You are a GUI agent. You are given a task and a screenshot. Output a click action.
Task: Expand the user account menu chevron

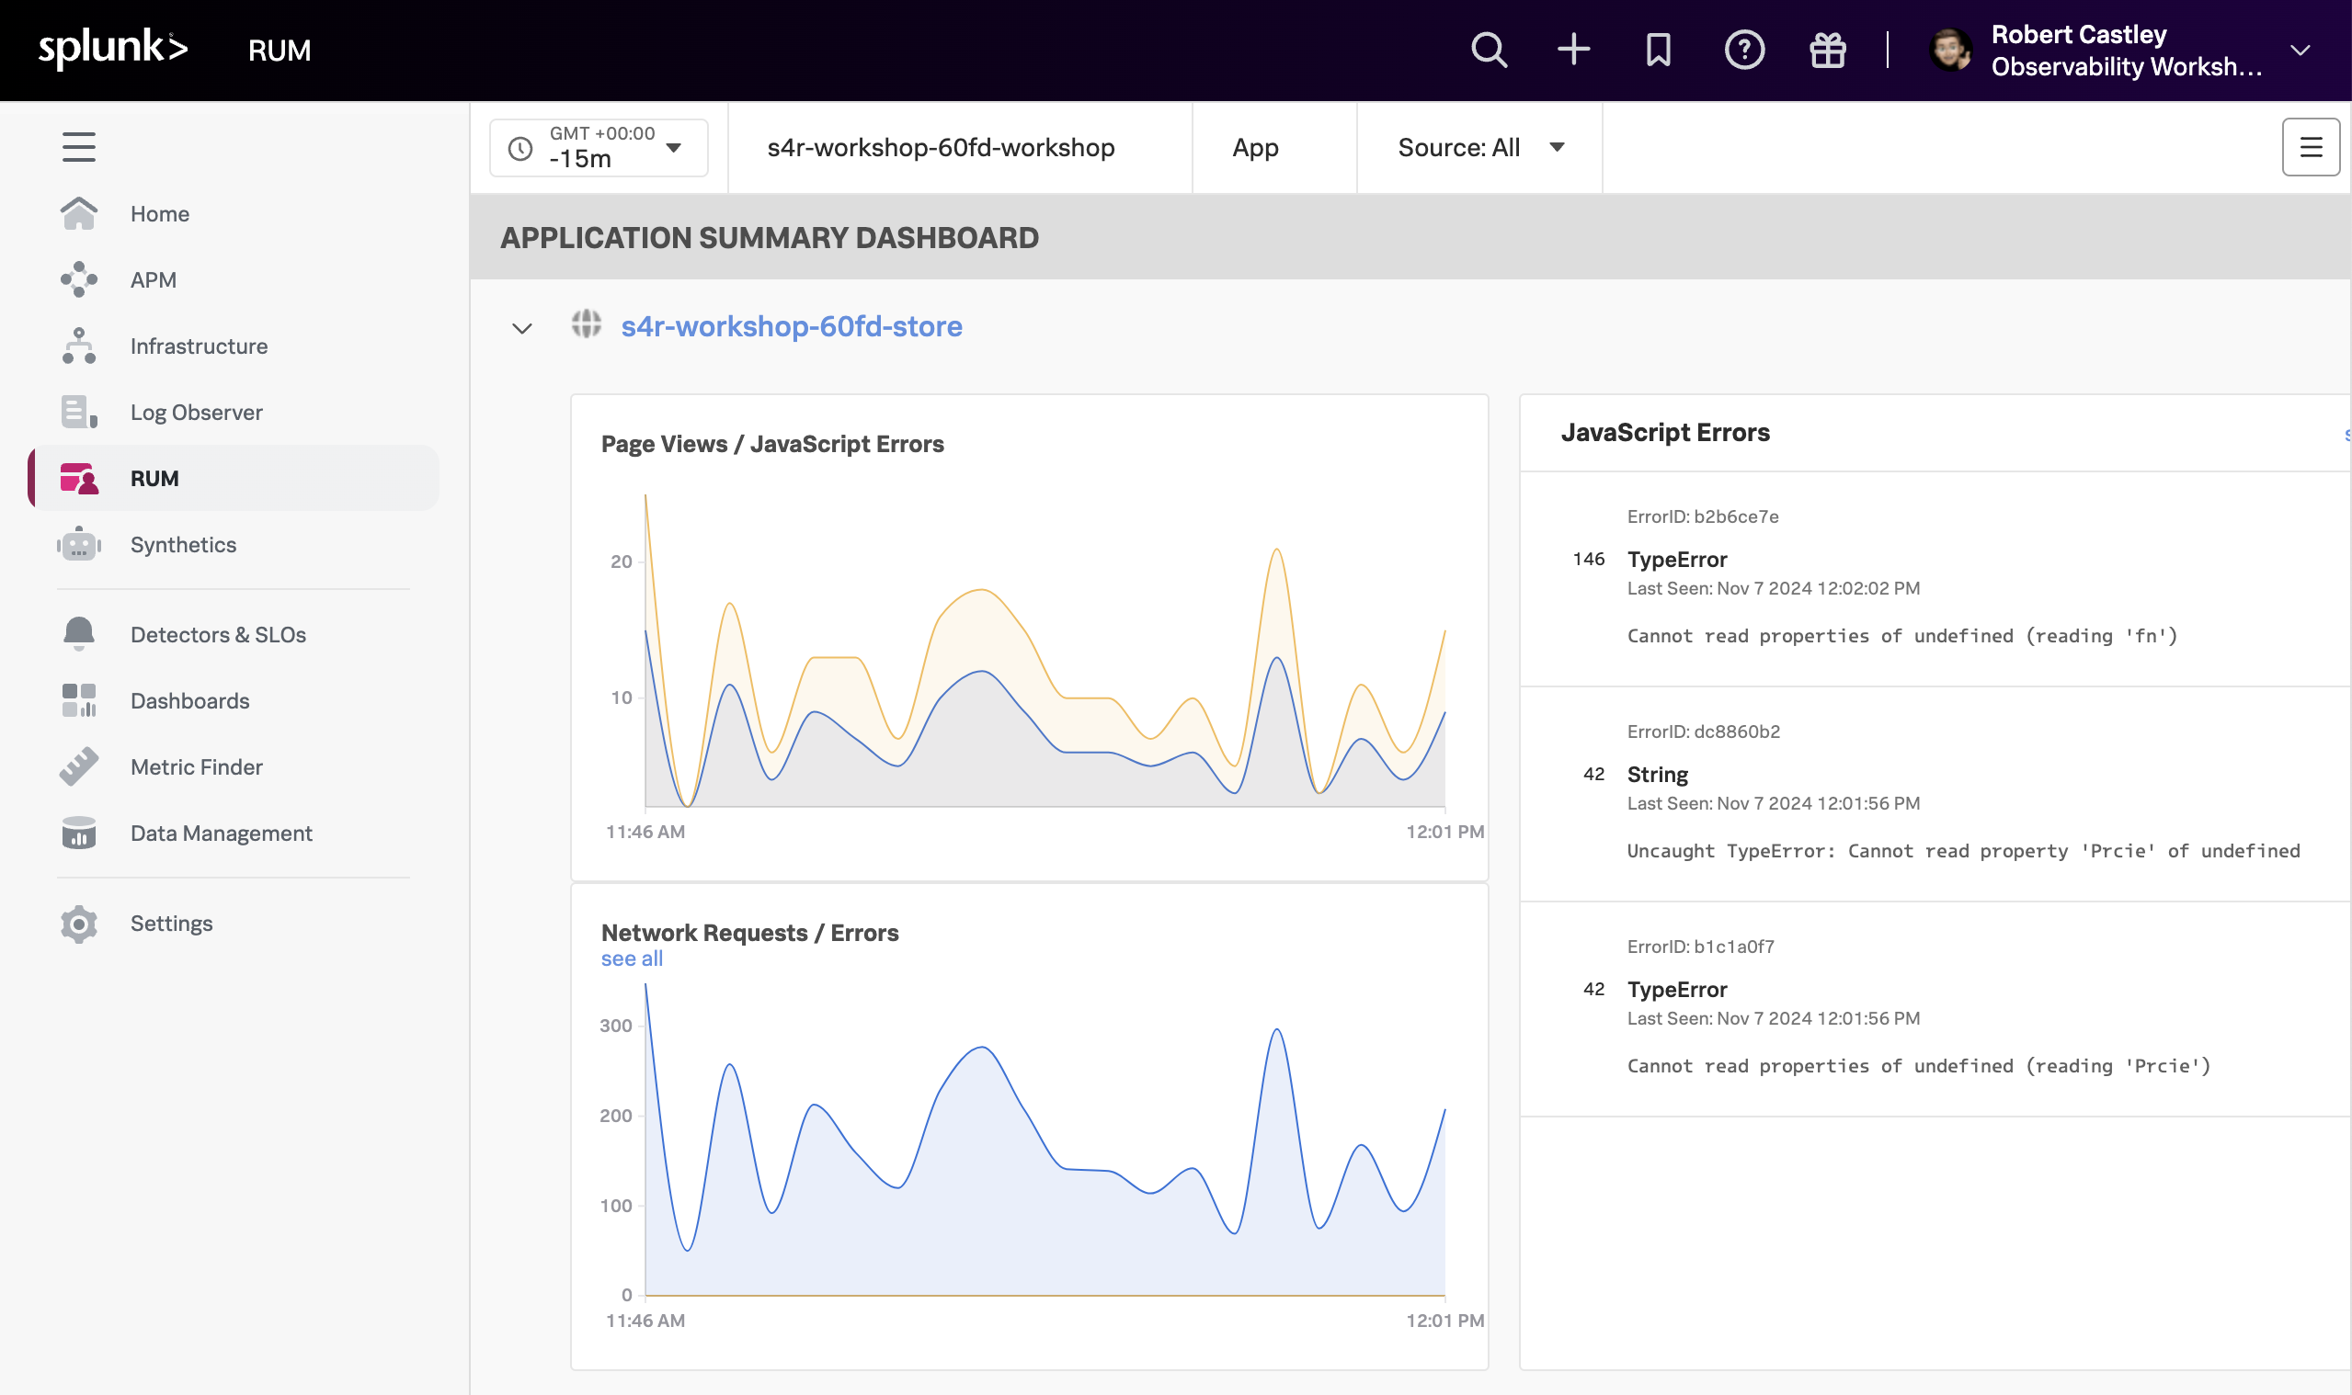coord(2301,51)
